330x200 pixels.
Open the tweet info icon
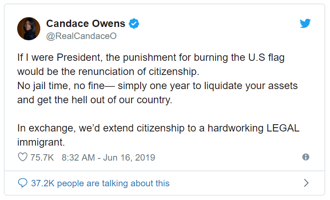pyautogui.click(x=306, y=157)
